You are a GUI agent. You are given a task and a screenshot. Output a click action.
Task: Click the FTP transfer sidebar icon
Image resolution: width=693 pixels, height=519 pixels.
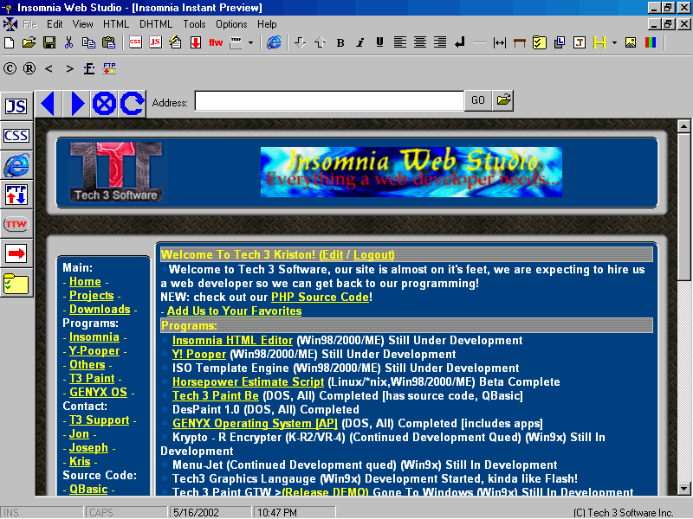pos(16,195)
